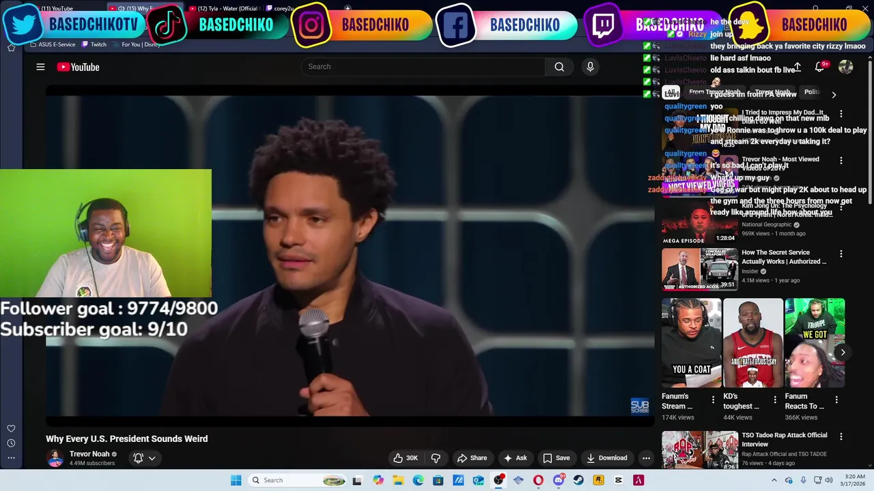The image size is (874, 491).
Task: Click the Opera sidebar star bookmarks icon
Action: pos(11,48)
